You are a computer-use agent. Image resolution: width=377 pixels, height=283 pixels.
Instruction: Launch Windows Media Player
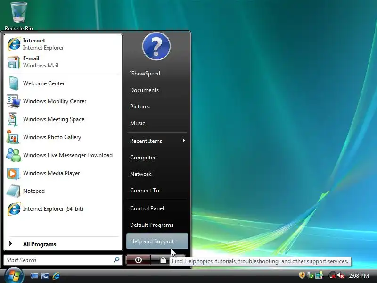tap(63, 173)
